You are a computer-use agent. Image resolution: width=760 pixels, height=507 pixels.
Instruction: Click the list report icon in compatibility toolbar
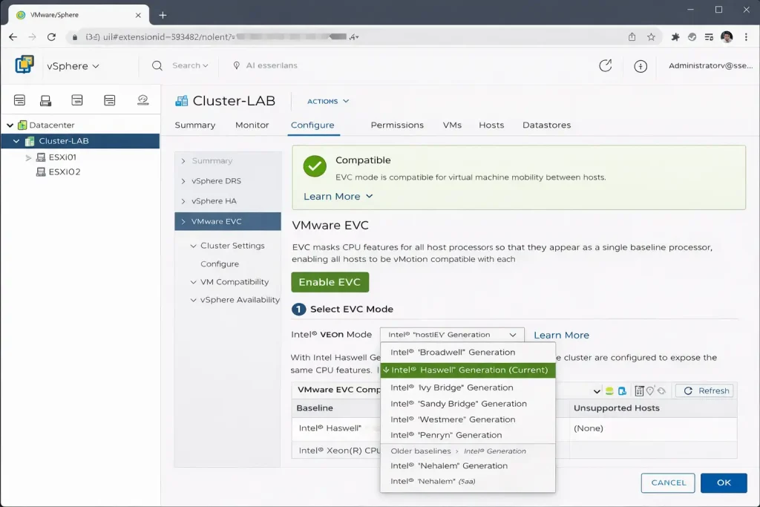[639, 390]
